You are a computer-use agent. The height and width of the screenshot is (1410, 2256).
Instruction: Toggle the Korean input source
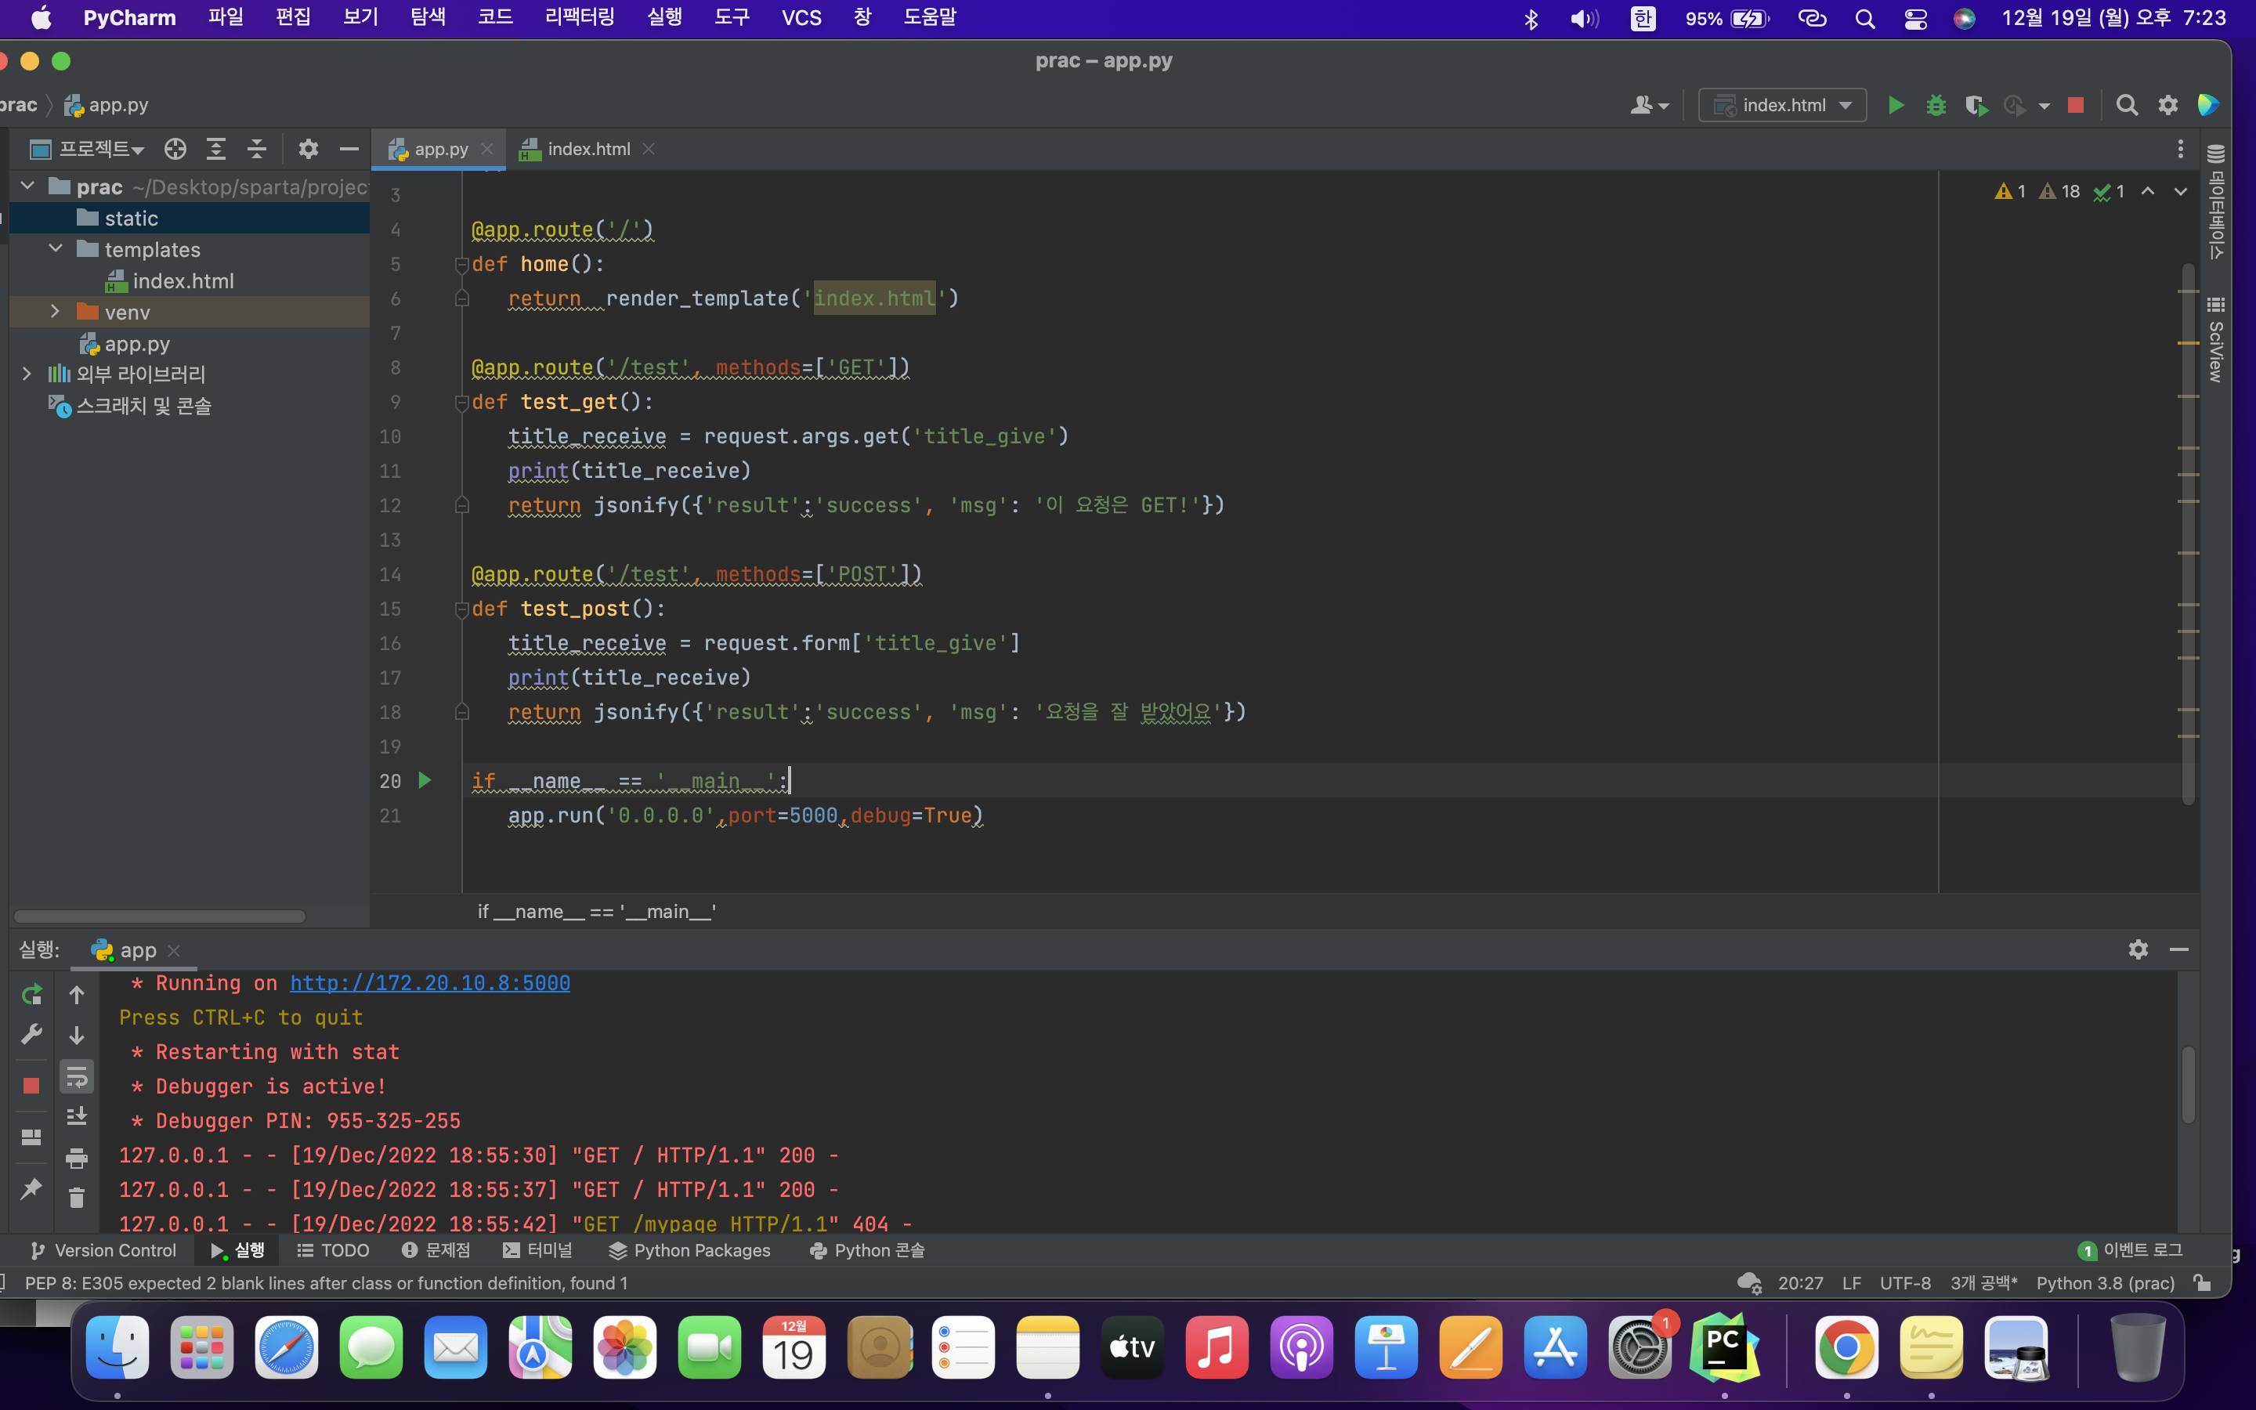pos(1643,19)
